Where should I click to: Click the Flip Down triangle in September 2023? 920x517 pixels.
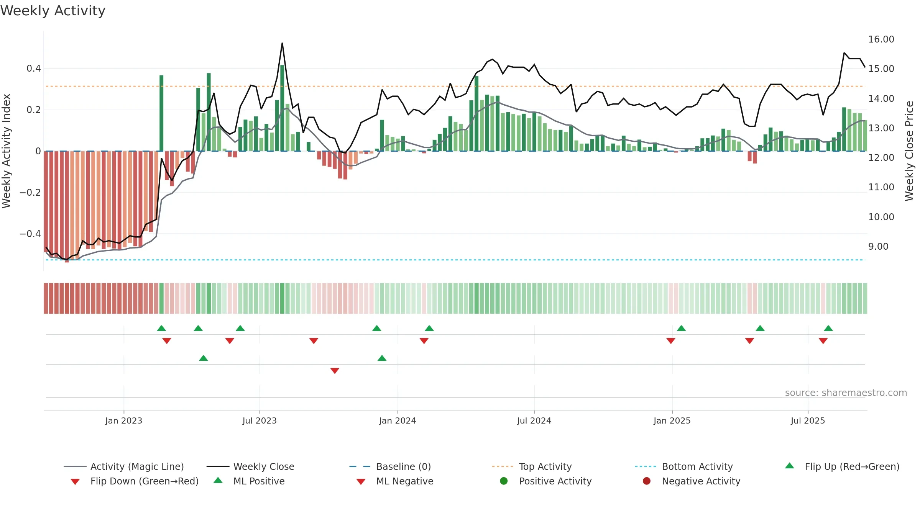(x=314, y=341)
